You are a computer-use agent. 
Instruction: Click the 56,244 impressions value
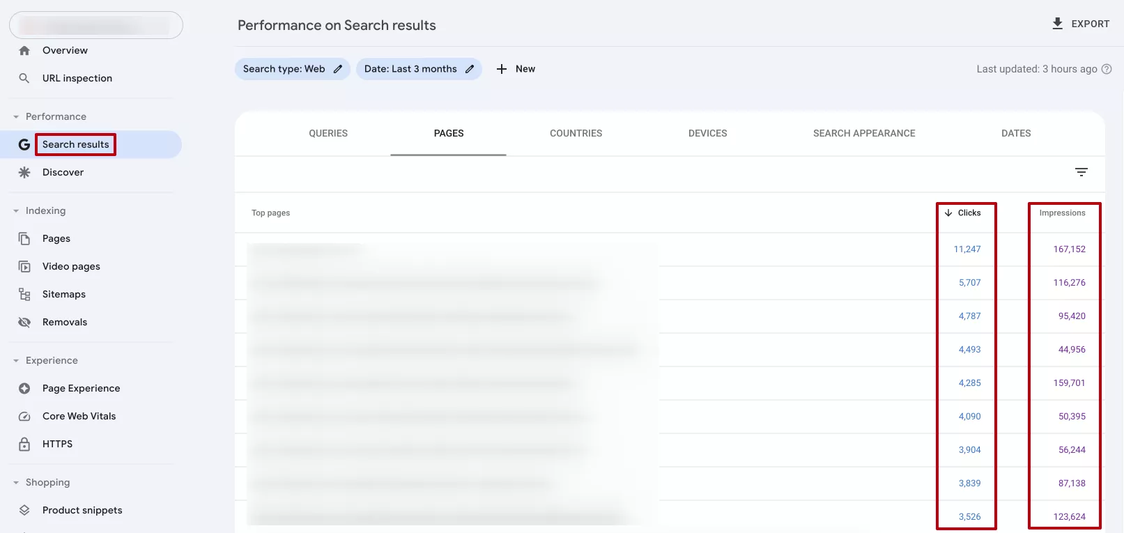click(x=1072, y=450)
